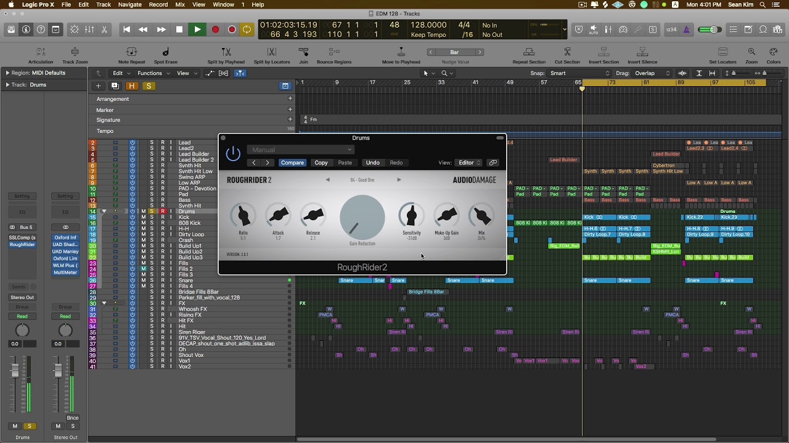Click Redo in the plugin header
The height and width of the screenshot is (443, 789).
tap(396, 162)
